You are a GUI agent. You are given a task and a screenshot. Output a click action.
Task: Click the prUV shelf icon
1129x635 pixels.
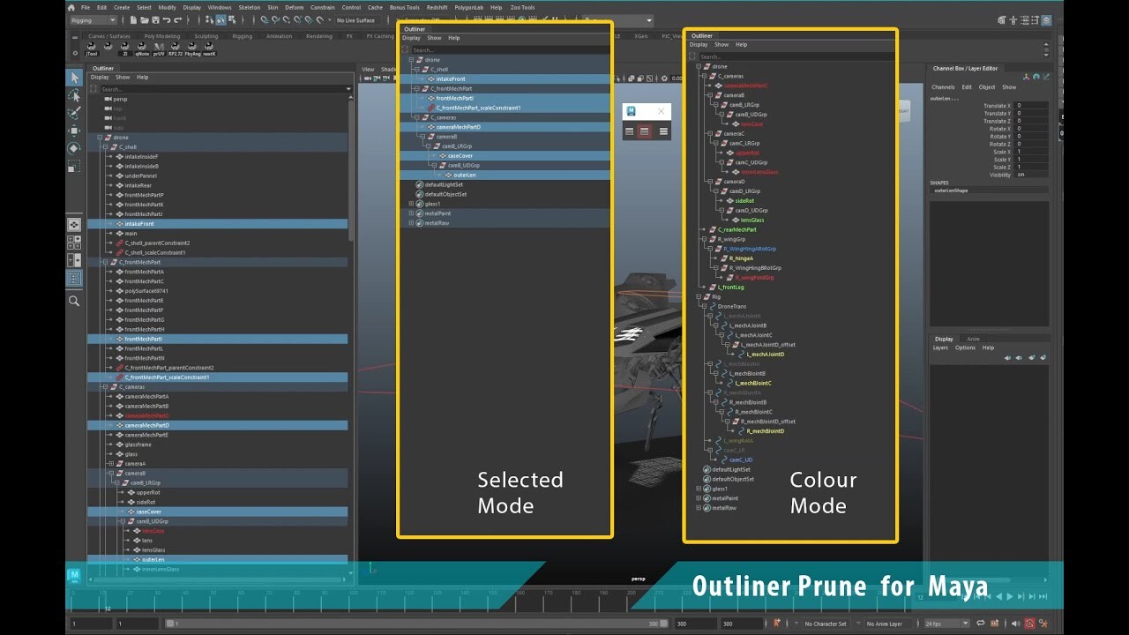tap(159, 44)
